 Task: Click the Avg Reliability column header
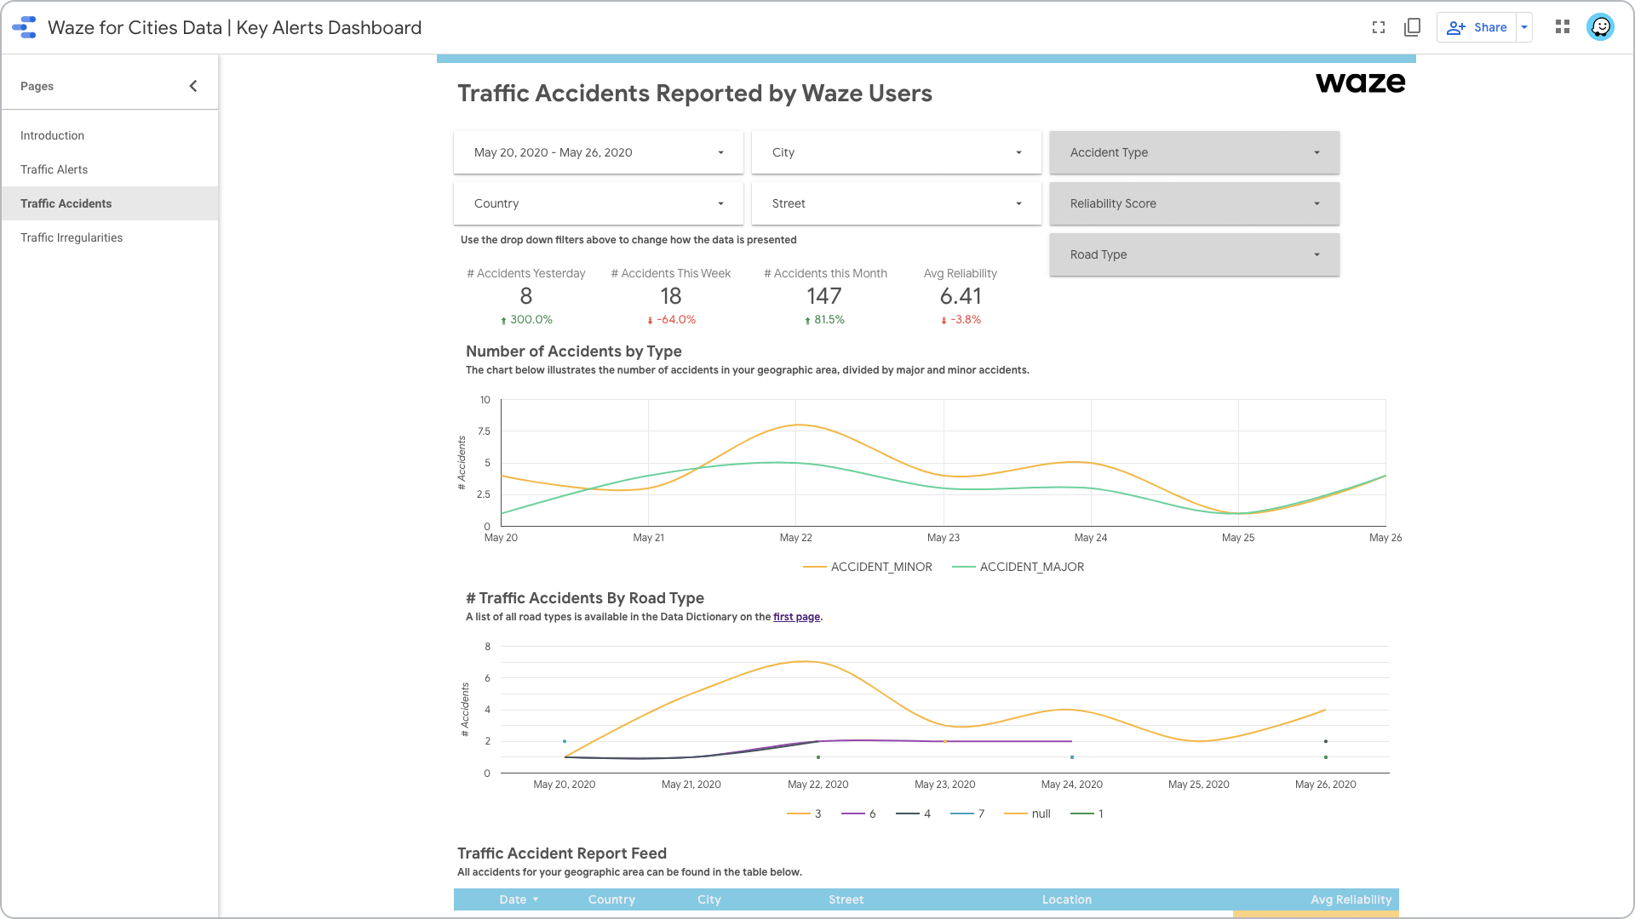(1351, 899)
